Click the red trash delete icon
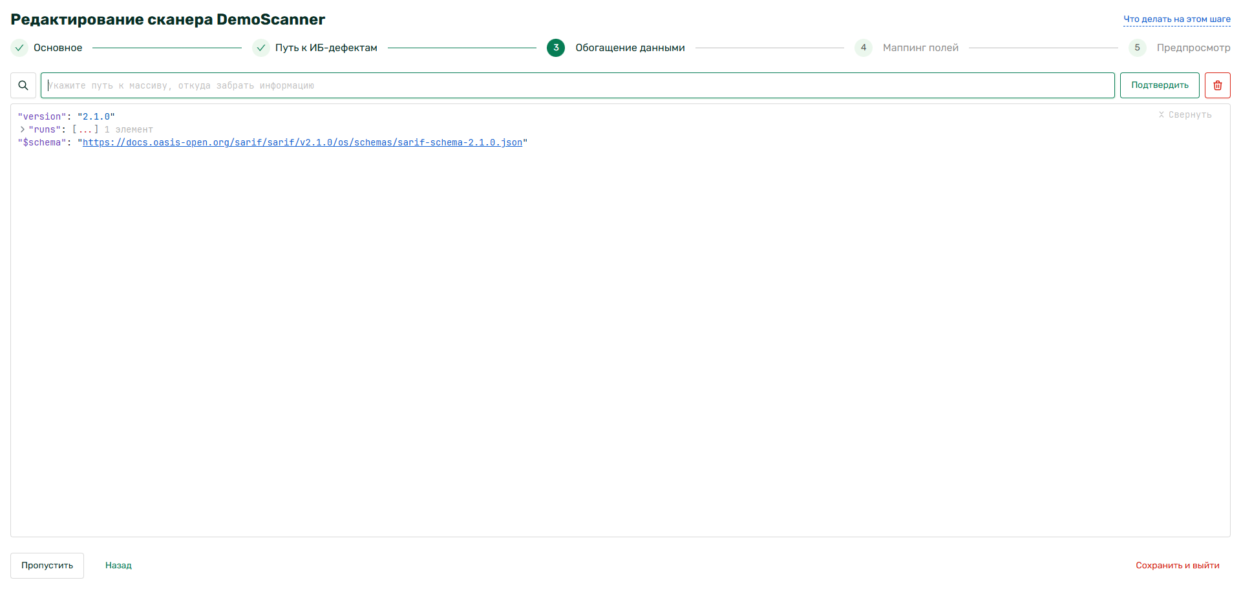 1217,85
